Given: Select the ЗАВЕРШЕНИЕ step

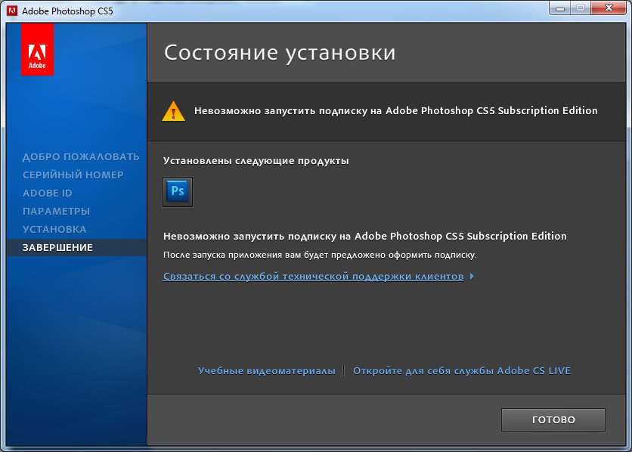Looking at the screenshot, I should coord(76,247).
